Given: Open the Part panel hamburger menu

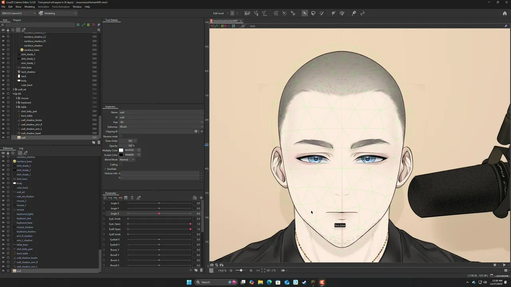Looking at the screenshot, I should [99, 29].
